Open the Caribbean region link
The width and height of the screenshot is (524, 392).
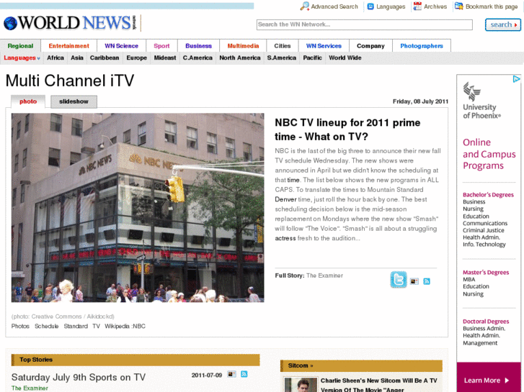pyautogui.click(x=105, y=58)
